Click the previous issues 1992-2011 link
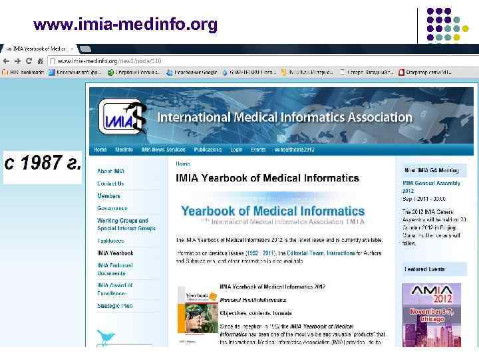This screenshot has height=359, width=479. 260,253
